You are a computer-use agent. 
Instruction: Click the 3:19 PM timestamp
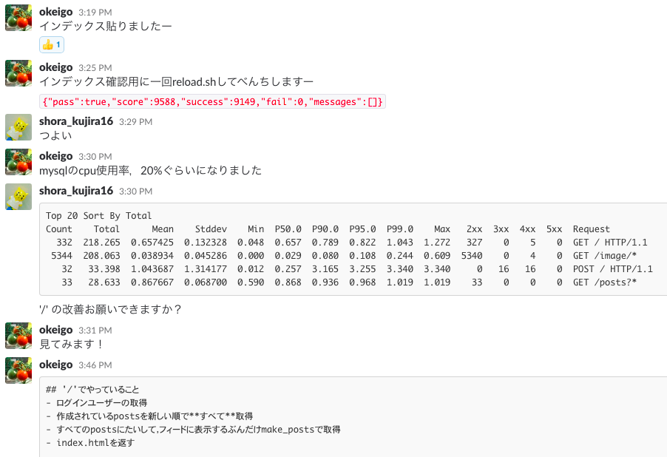(x=95, y=13)
